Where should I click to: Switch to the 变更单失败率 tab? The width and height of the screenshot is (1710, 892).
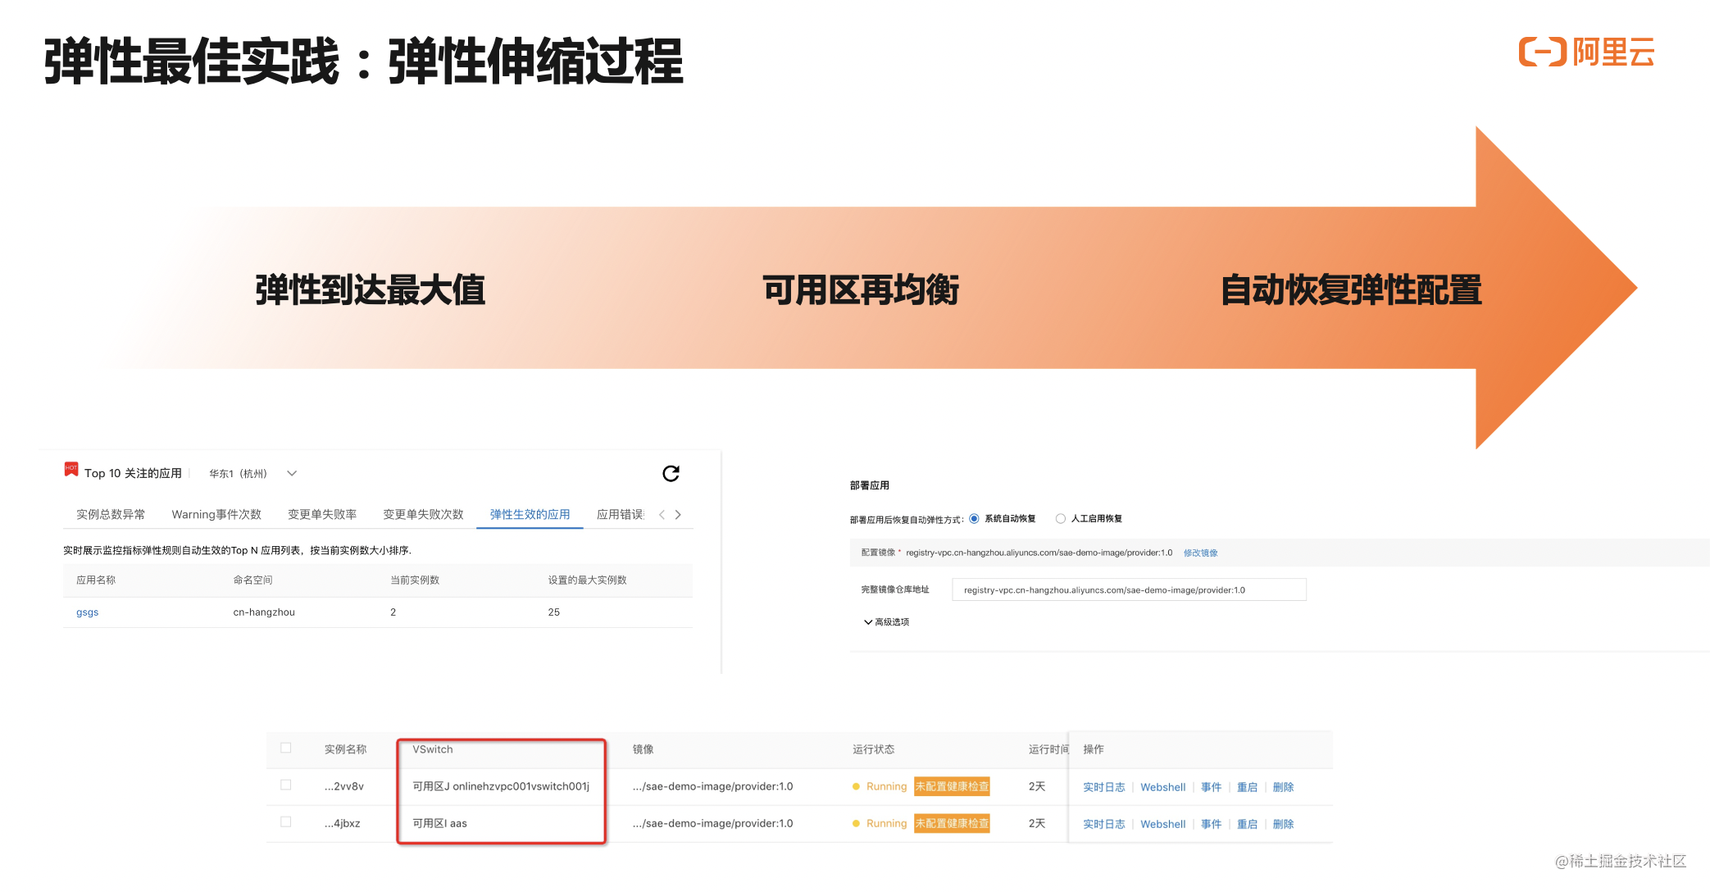[x=322, y=514]
